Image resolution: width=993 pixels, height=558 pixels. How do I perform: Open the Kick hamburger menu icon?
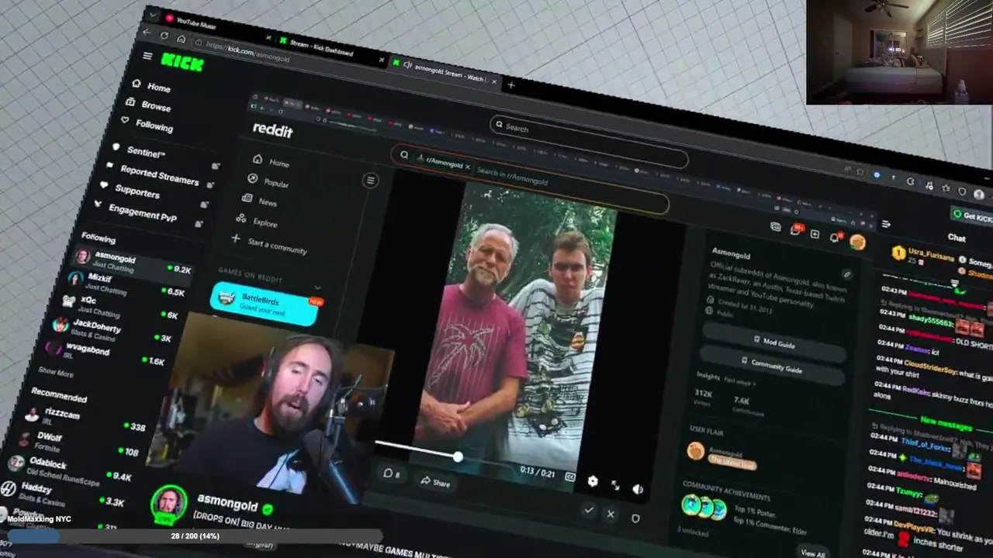click(147, 56)
